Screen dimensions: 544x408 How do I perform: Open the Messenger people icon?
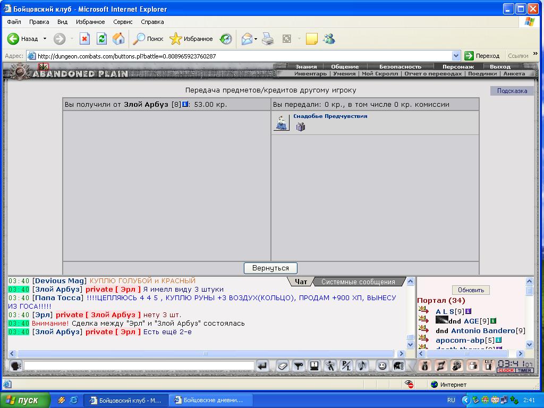tap(328, 39)
